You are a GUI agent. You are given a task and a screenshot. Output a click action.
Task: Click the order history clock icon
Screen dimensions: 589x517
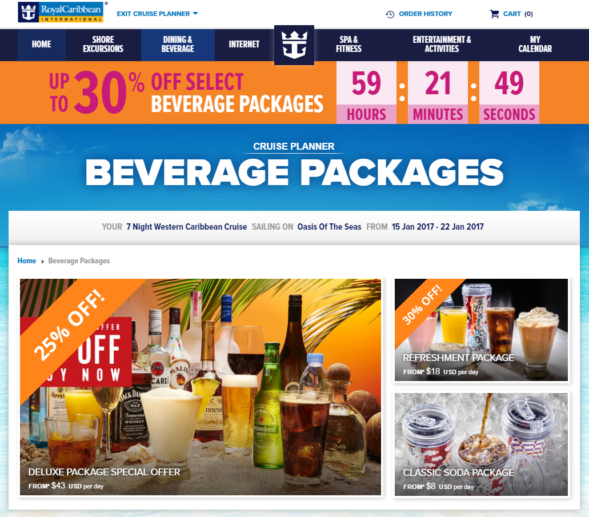tap(390, 14)
